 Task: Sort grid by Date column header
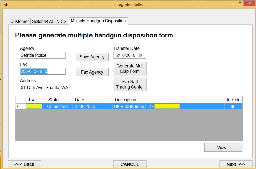click(92, 100)
